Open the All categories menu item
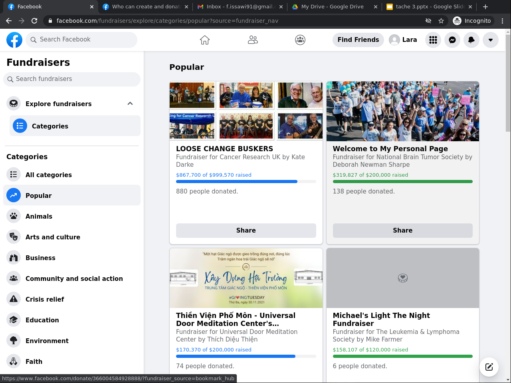The image size is (511, 383). pyautogui.click(x=72, y=175)
